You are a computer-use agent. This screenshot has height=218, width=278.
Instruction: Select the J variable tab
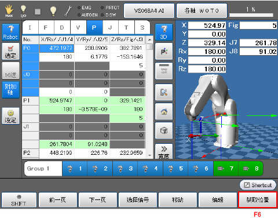tap(111, 27)
